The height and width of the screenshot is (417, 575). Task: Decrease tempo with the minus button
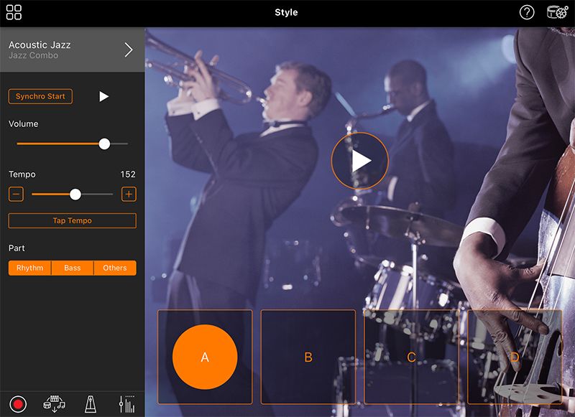17,194
